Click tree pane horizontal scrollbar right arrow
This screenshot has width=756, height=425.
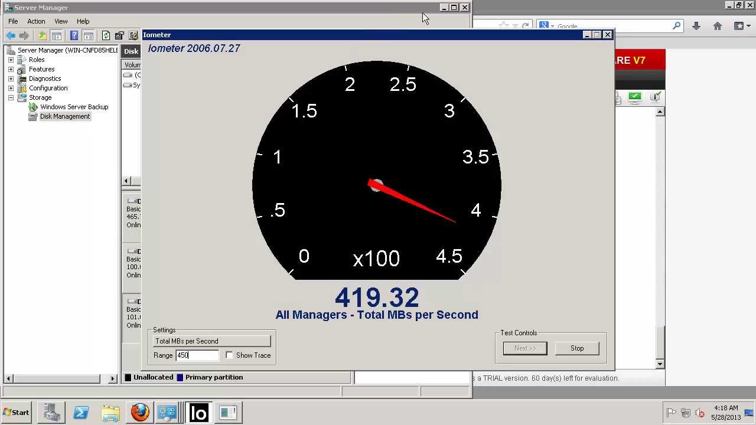coord(113,378)
